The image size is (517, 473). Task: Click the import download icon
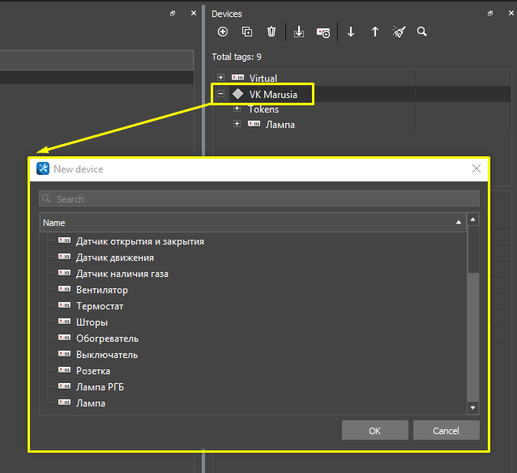(299, 32)
